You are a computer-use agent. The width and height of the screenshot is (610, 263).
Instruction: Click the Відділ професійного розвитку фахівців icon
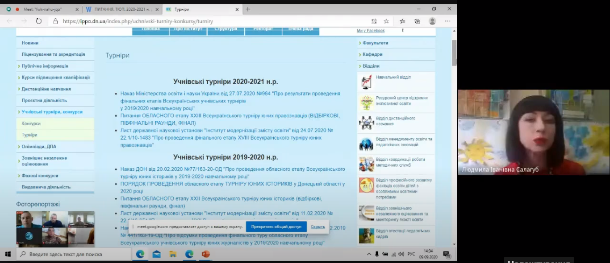(367, 185)
